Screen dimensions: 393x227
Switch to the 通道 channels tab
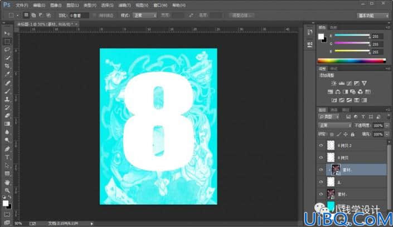click(x=334, y=110)
